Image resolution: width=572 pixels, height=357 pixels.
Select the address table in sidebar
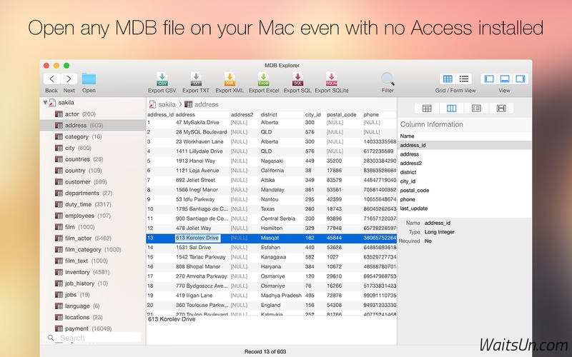[93, 126]
